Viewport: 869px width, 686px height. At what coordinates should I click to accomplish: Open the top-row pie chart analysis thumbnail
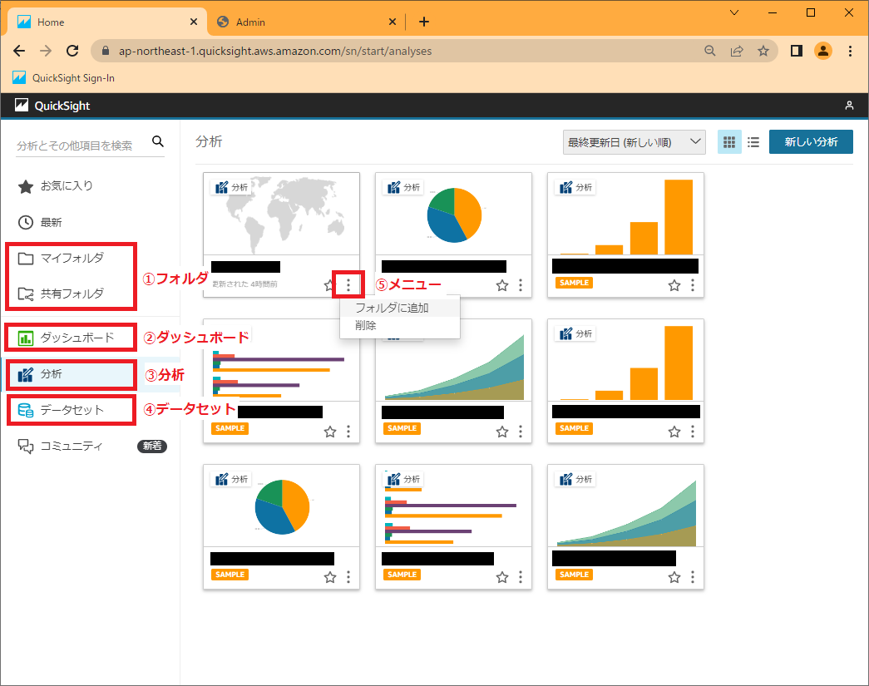(x=453, y=214)
